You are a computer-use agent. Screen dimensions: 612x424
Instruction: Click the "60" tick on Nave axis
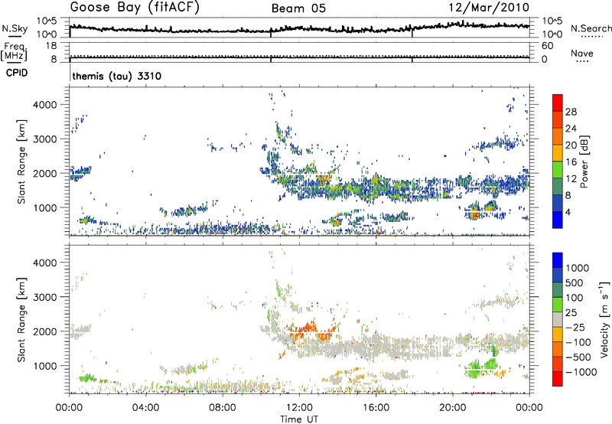547,46
